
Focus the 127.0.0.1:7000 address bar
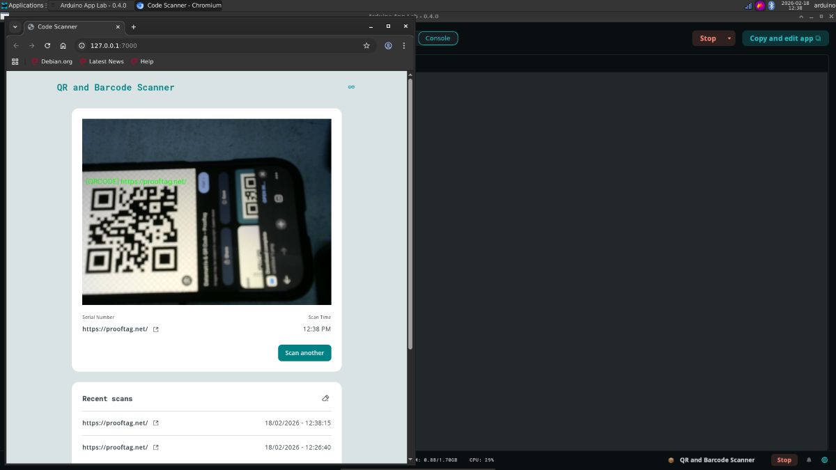(x=223, y=45)
